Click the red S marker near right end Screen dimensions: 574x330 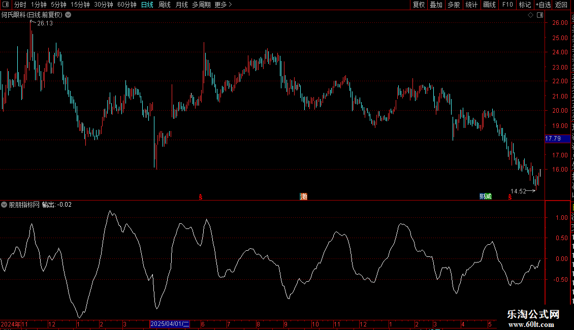click(510, 197)
